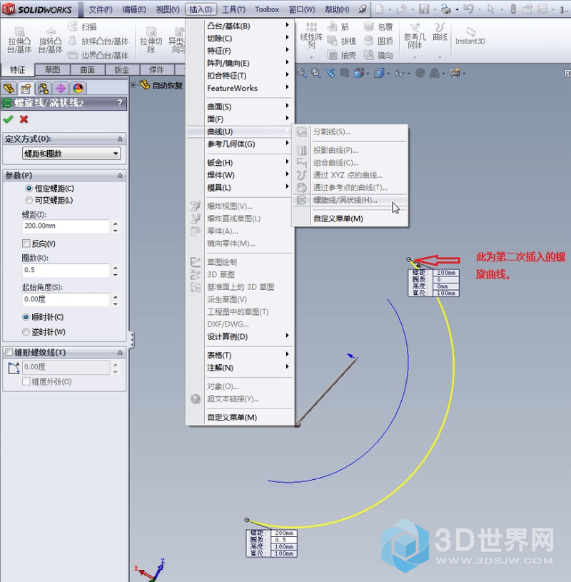This screenshot has height=582, width=571.
Task: Choose 螺旋线/涡状线 from the curve submenu
Action: 345,200
